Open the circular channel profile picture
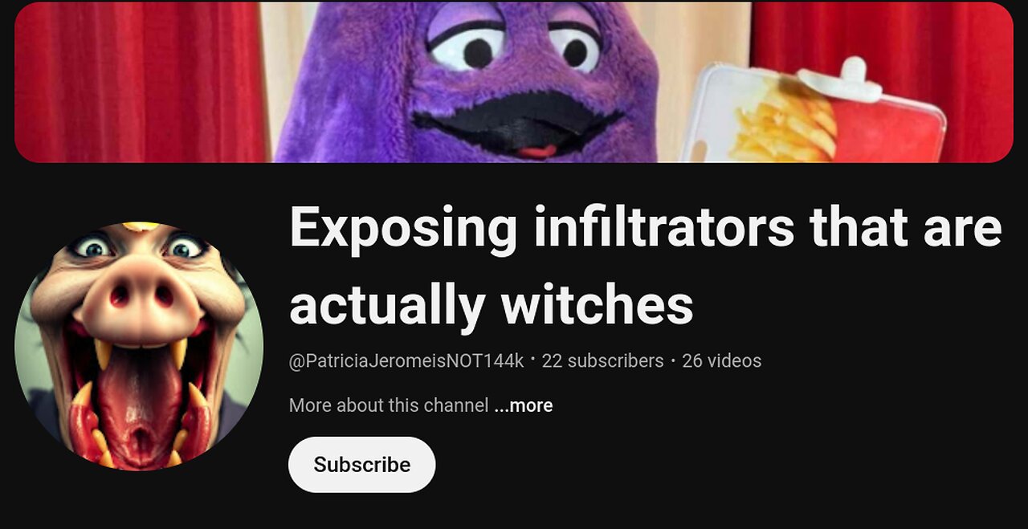 click(x=139, y=346)
